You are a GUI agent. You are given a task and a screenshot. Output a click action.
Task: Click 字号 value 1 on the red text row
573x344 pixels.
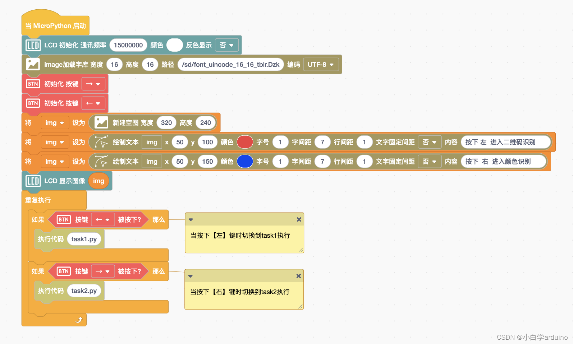pyautogui.click(x=280, y=142)
